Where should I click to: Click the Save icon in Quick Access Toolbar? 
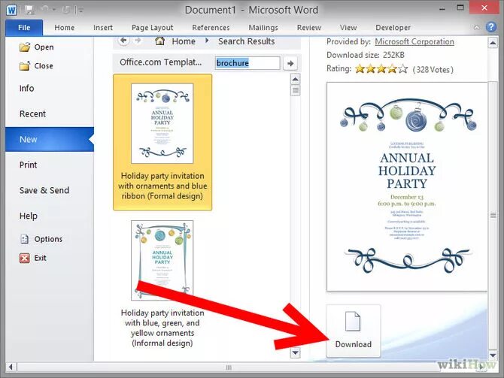29,11
